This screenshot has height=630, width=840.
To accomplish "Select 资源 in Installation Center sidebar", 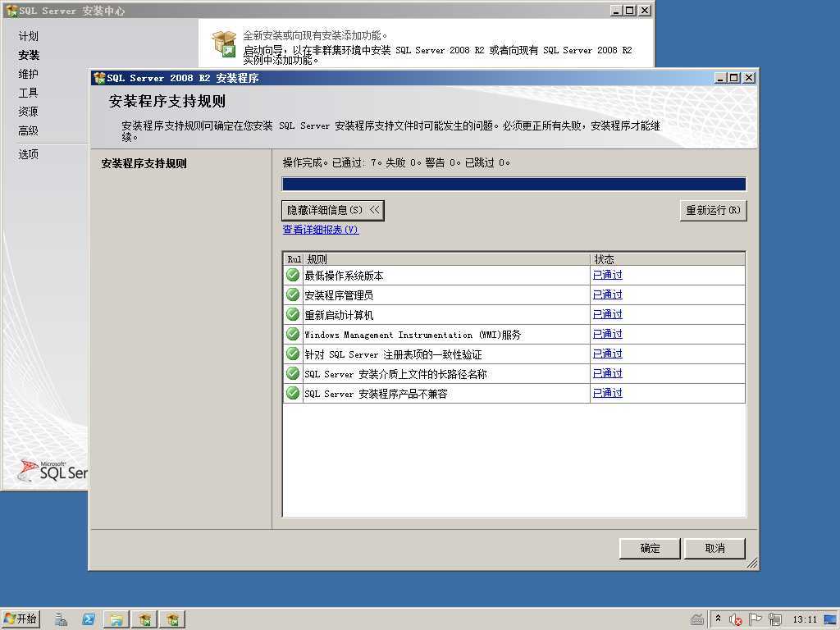I will coord(29,112).
